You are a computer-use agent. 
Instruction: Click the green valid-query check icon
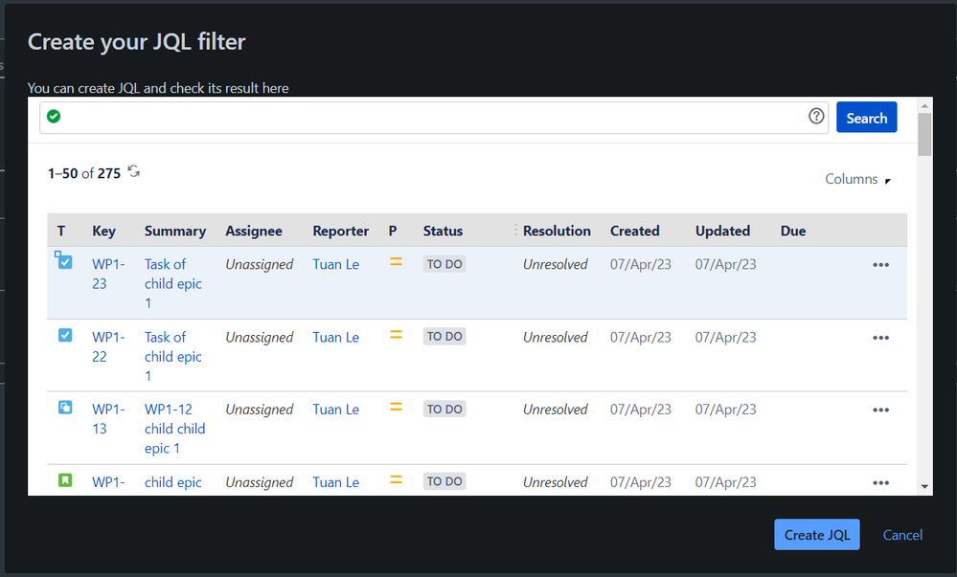tap(54, 117)
